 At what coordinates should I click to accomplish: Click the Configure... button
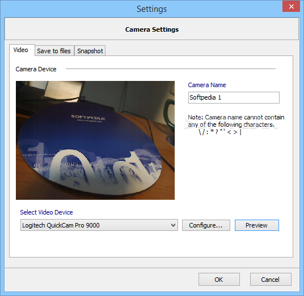(x=206, y=225)
